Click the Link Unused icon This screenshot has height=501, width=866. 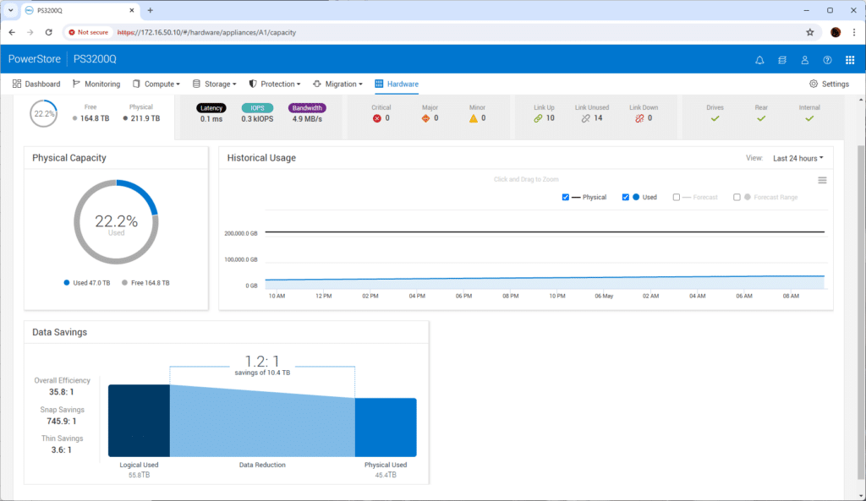pyautogui.click(x=585, y=118)
